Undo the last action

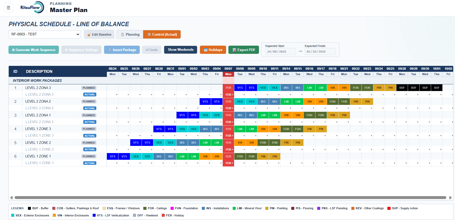152,50
